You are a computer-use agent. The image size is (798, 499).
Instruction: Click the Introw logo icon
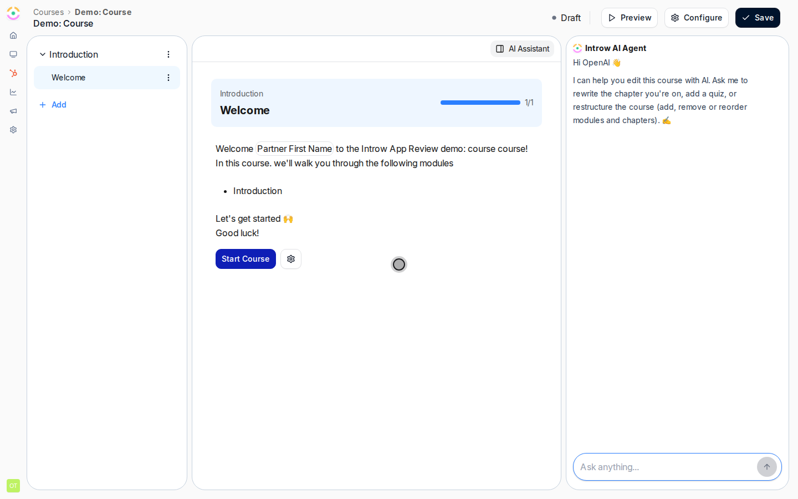point(13,13)
